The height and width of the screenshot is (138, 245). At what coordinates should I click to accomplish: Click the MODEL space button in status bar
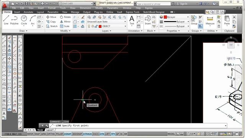pyautogui.click(x=171, y=134)
